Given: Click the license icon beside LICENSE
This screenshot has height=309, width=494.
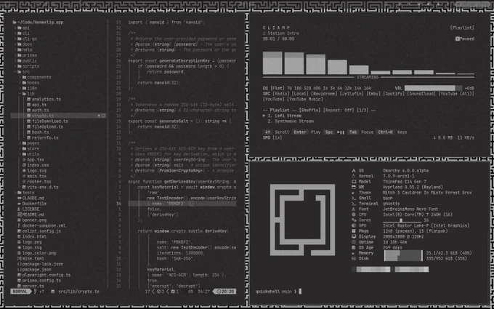Looking at the screenshot, I should coord(19,209).
